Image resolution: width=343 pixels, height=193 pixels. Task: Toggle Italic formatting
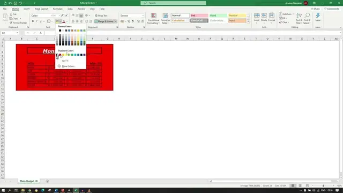[x=36, y=21]
